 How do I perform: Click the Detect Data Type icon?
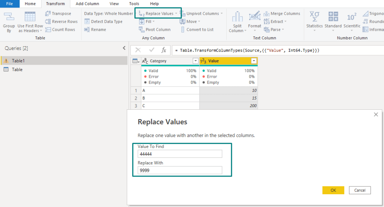(87, 22)
